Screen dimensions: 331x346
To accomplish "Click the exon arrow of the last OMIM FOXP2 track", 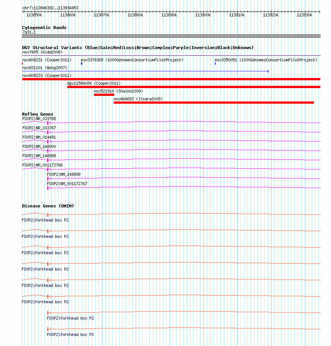I will [49, 329].
